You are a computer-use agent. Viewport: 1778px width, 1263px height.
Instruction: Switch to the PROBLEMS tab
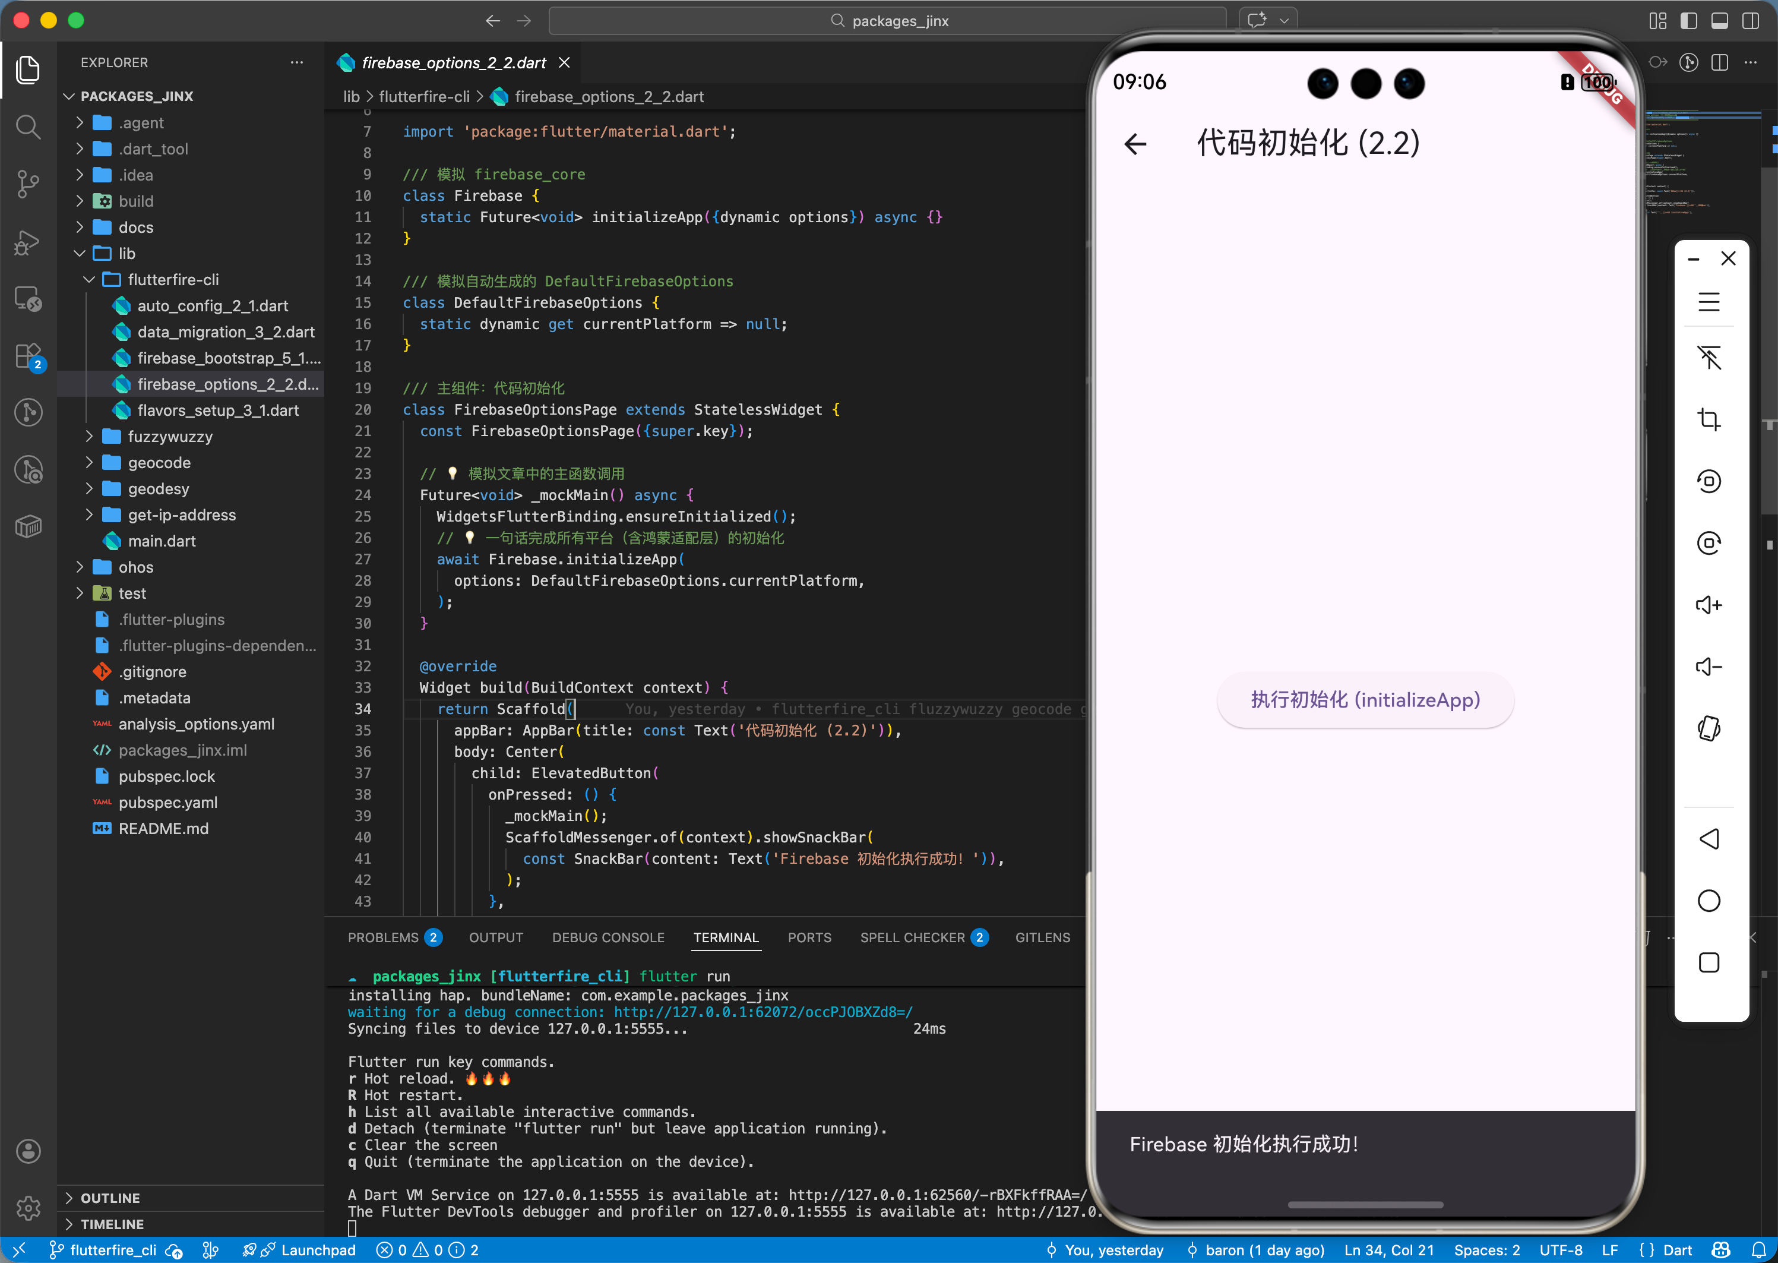tap(382, 937)
